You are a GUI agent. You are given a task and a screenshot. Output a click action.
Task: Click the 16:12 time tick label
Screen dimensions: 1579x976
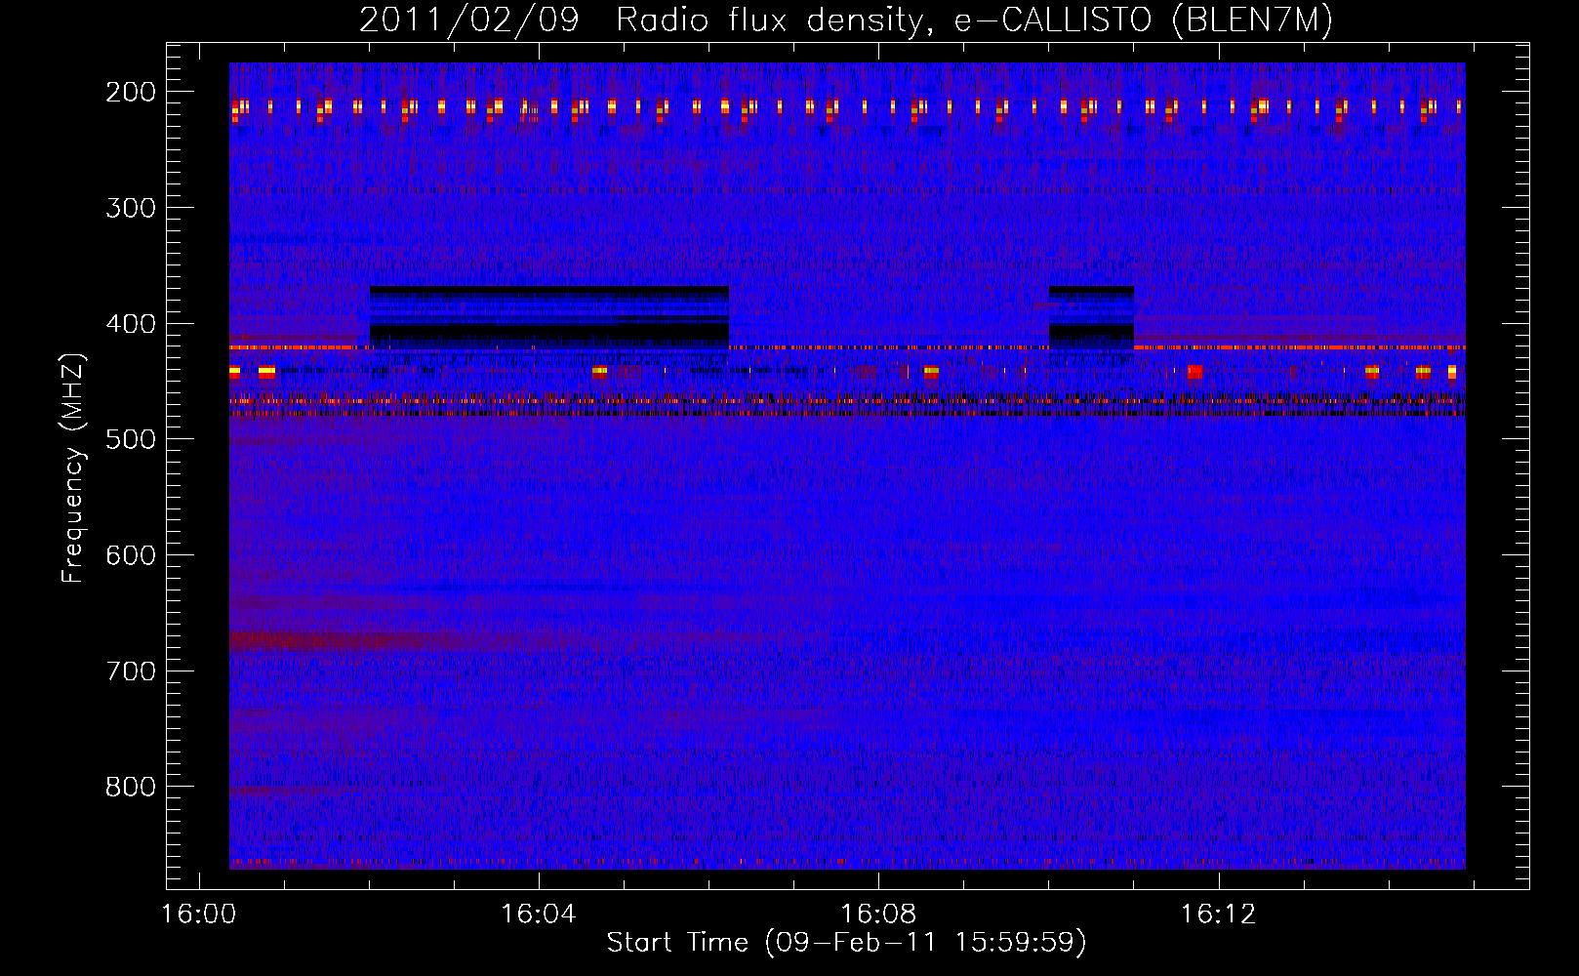pyautogui.click(x=1218, y=915)
